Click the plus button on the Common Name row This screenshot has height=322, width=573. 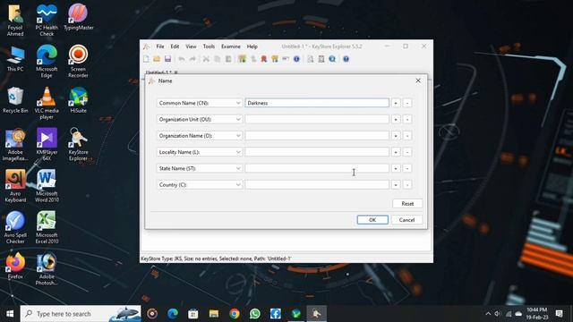396,103
